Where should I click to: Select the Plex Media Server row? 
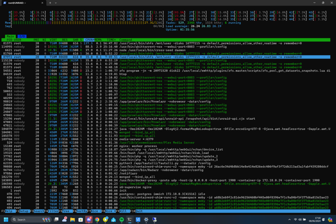(x=166, y=143)
